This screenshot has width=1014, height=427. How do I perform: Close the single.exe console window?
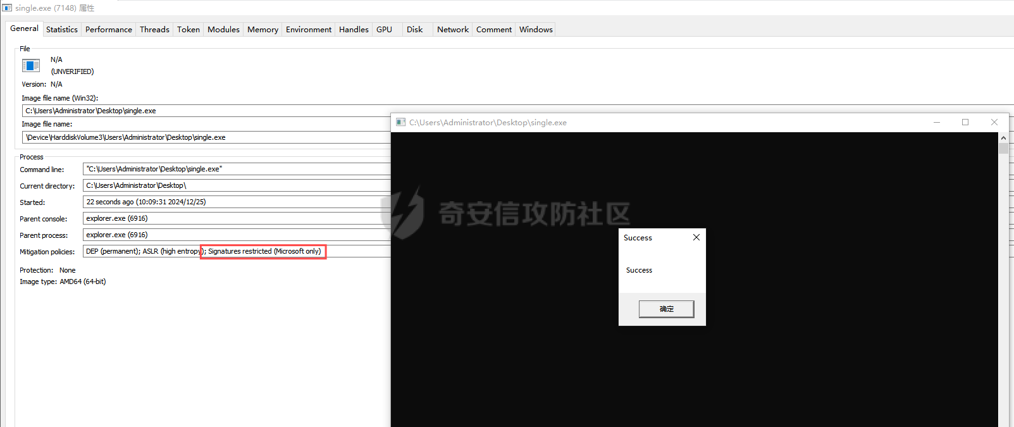point(994,122)
